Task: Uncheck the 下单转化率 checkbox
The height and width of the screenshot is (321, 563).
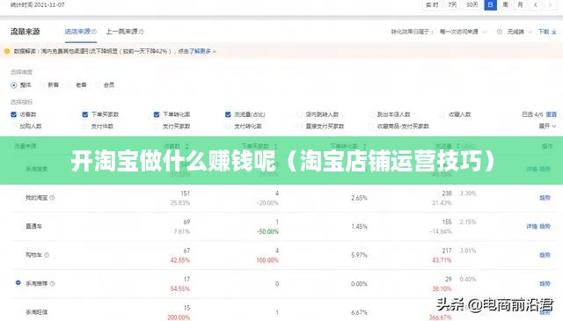Action: pos(157,114)
